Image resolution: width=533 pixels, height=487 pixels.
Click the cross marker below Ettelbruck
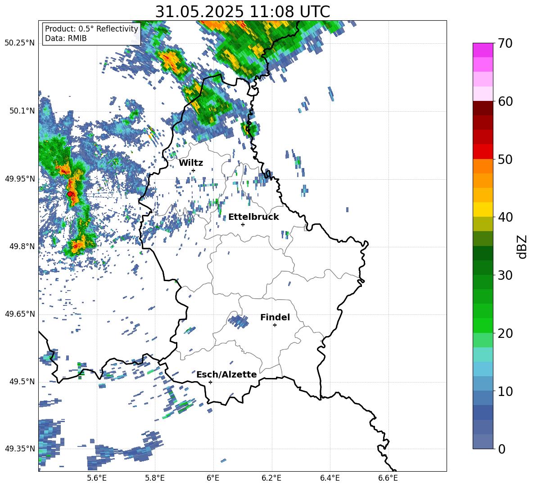point(243,224)
